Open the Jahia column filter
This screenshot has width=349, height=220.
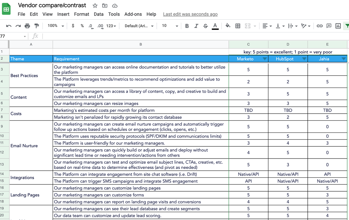point(343,59)
